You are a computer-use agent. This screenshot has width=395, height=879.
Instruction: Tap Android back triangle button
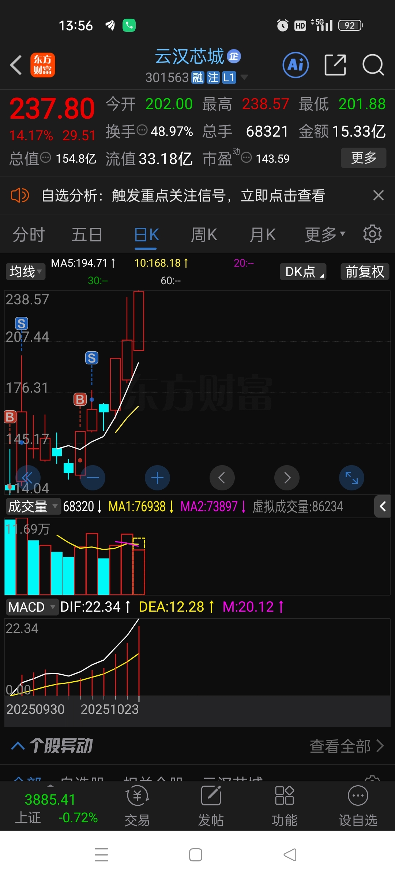(x=290, y=855)
